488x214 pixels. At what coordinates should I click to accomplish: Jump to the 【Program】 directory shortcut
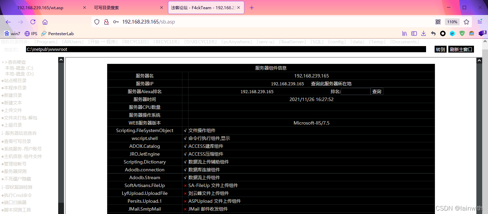pyautogui.click(x=46, y=42)
